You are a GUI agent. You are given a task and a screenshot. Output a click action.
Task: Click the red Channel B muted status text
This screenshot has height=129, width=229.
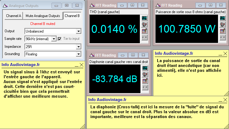43,24
